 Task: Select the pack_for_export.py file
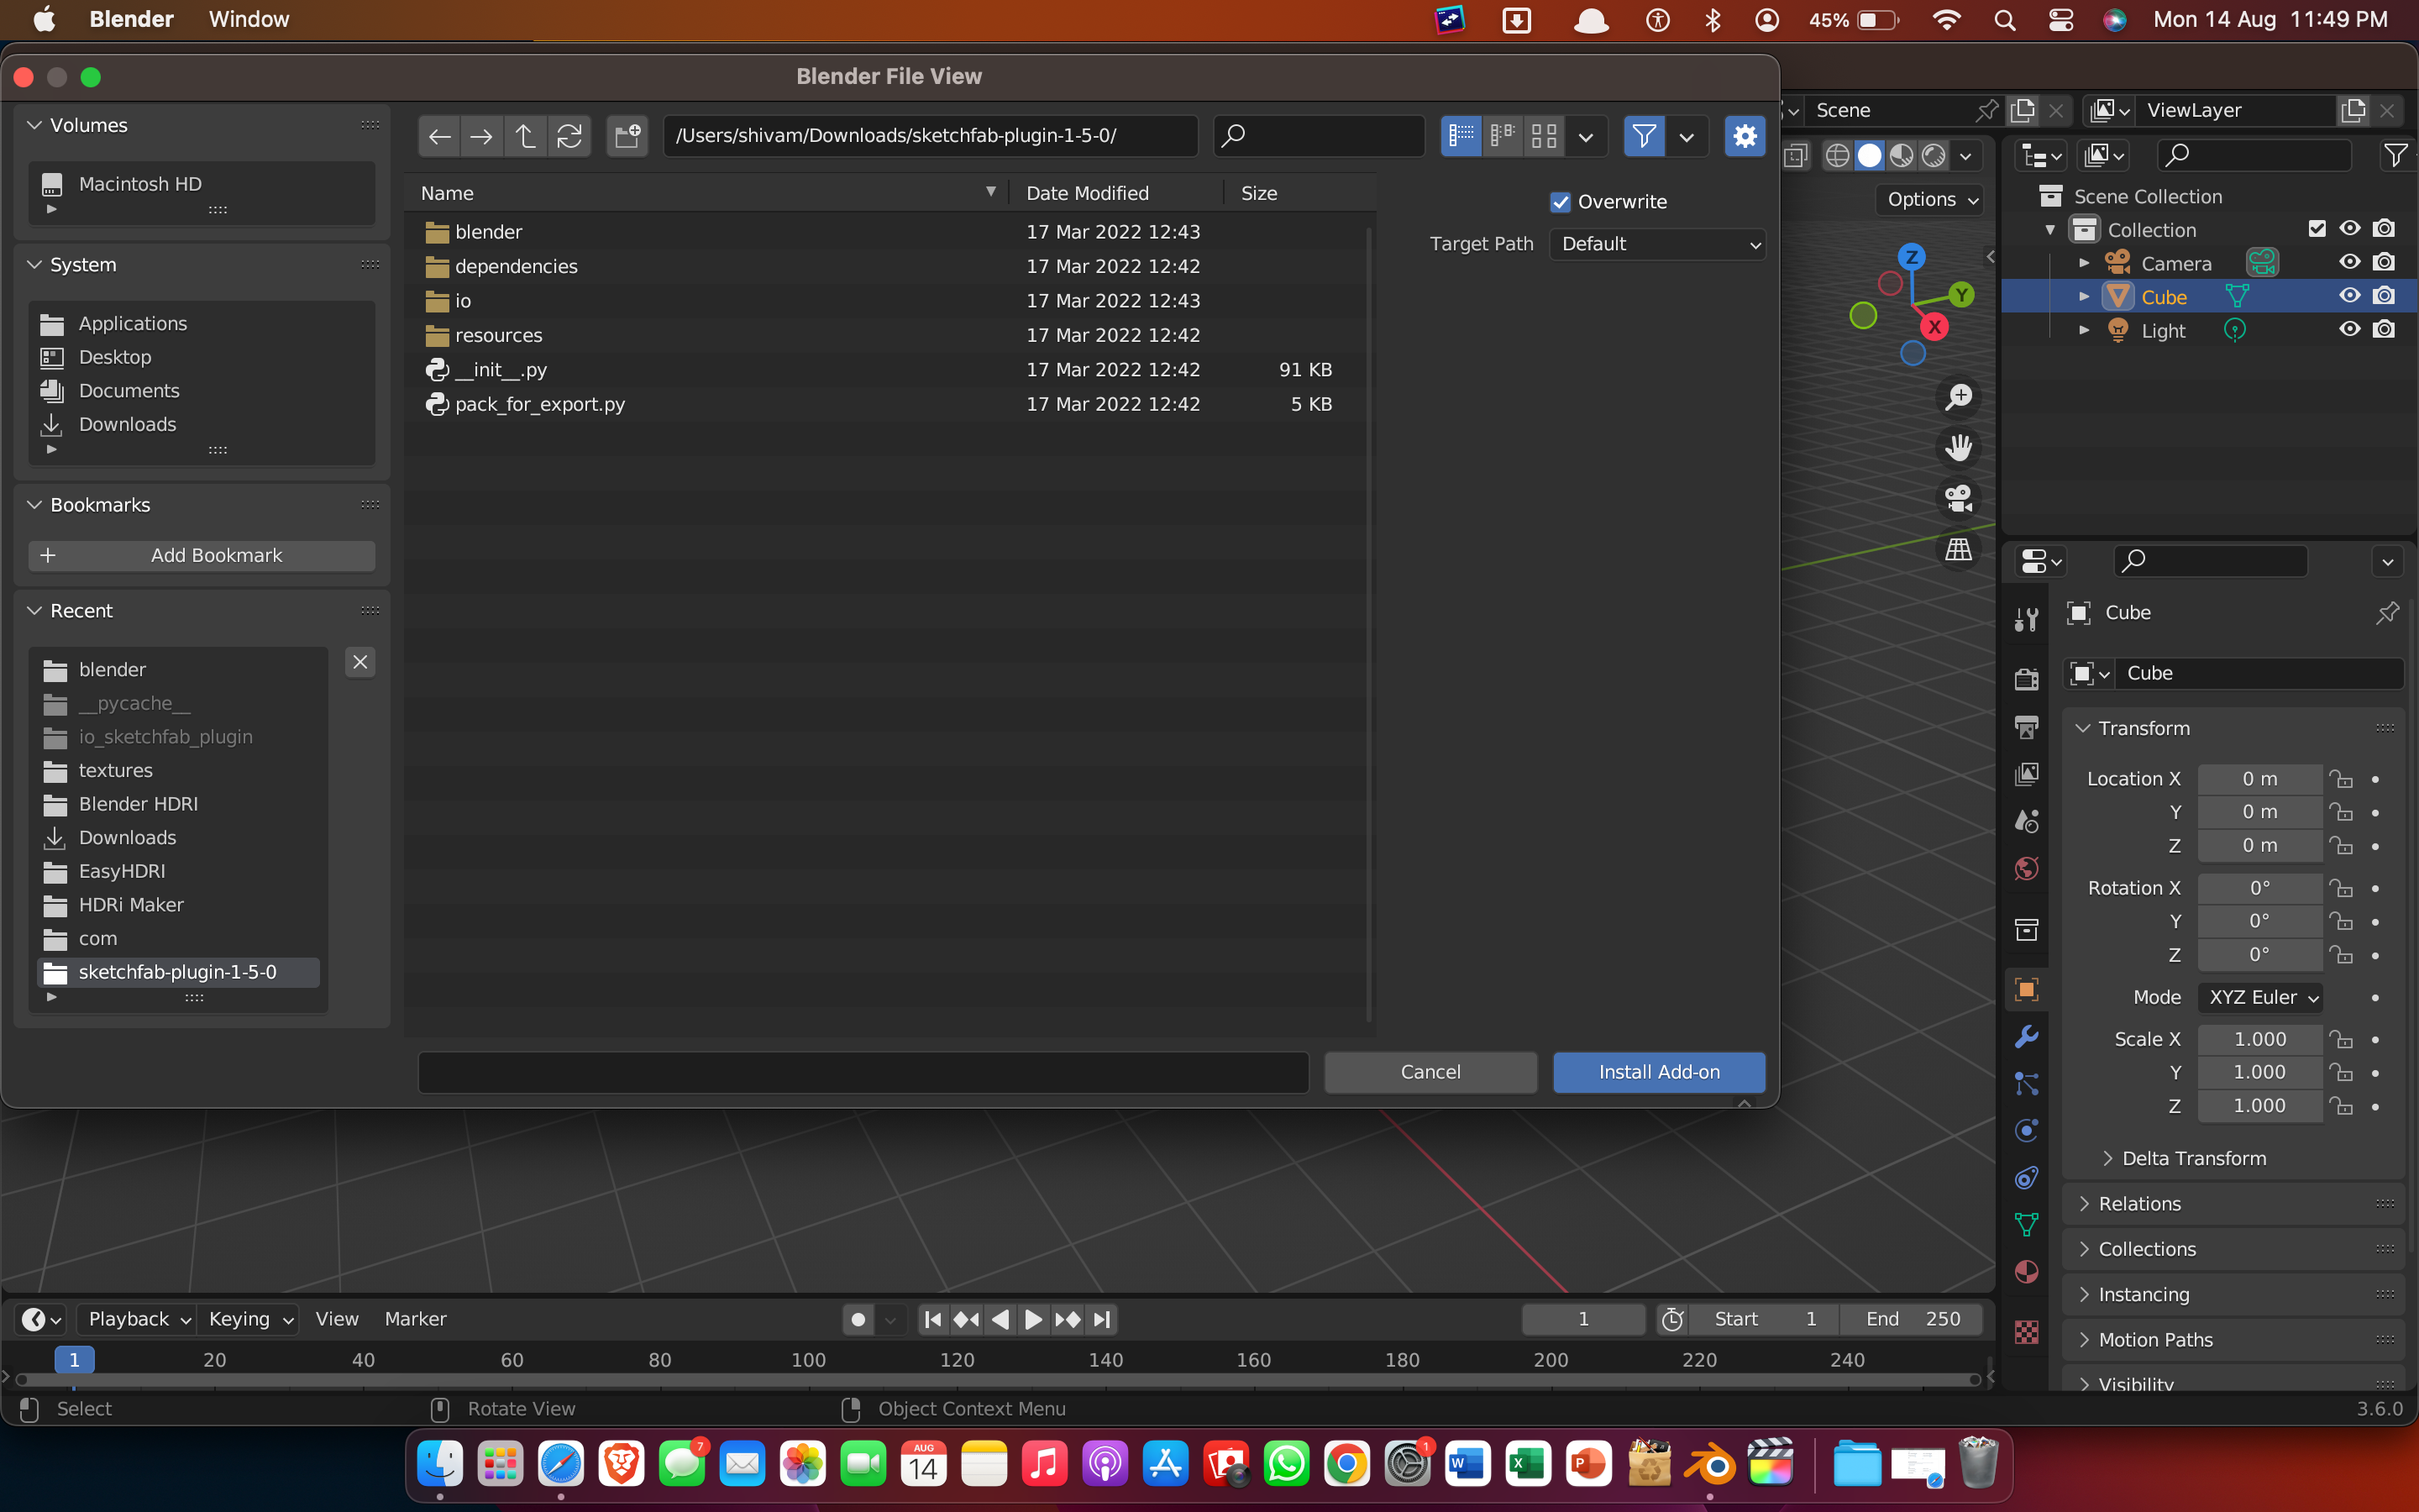click(x=538, y=404)
